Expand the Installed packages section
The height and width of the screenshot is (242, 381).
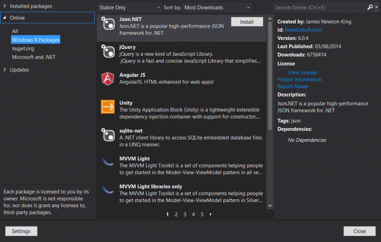(x=6, y=6)
